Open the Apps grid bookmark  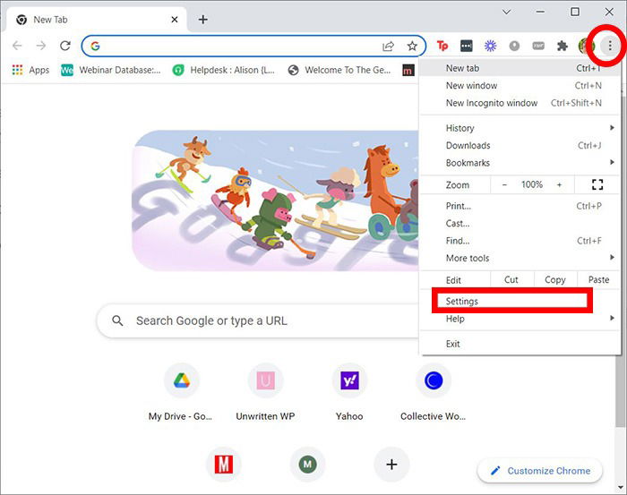[x=30, y=70]
